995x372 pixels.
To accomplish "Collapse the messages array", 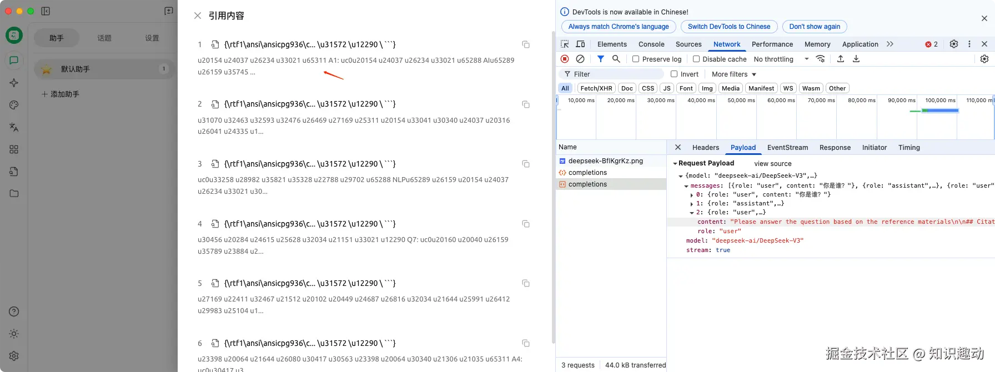I will pyautogui.click(x=686, y=186).
